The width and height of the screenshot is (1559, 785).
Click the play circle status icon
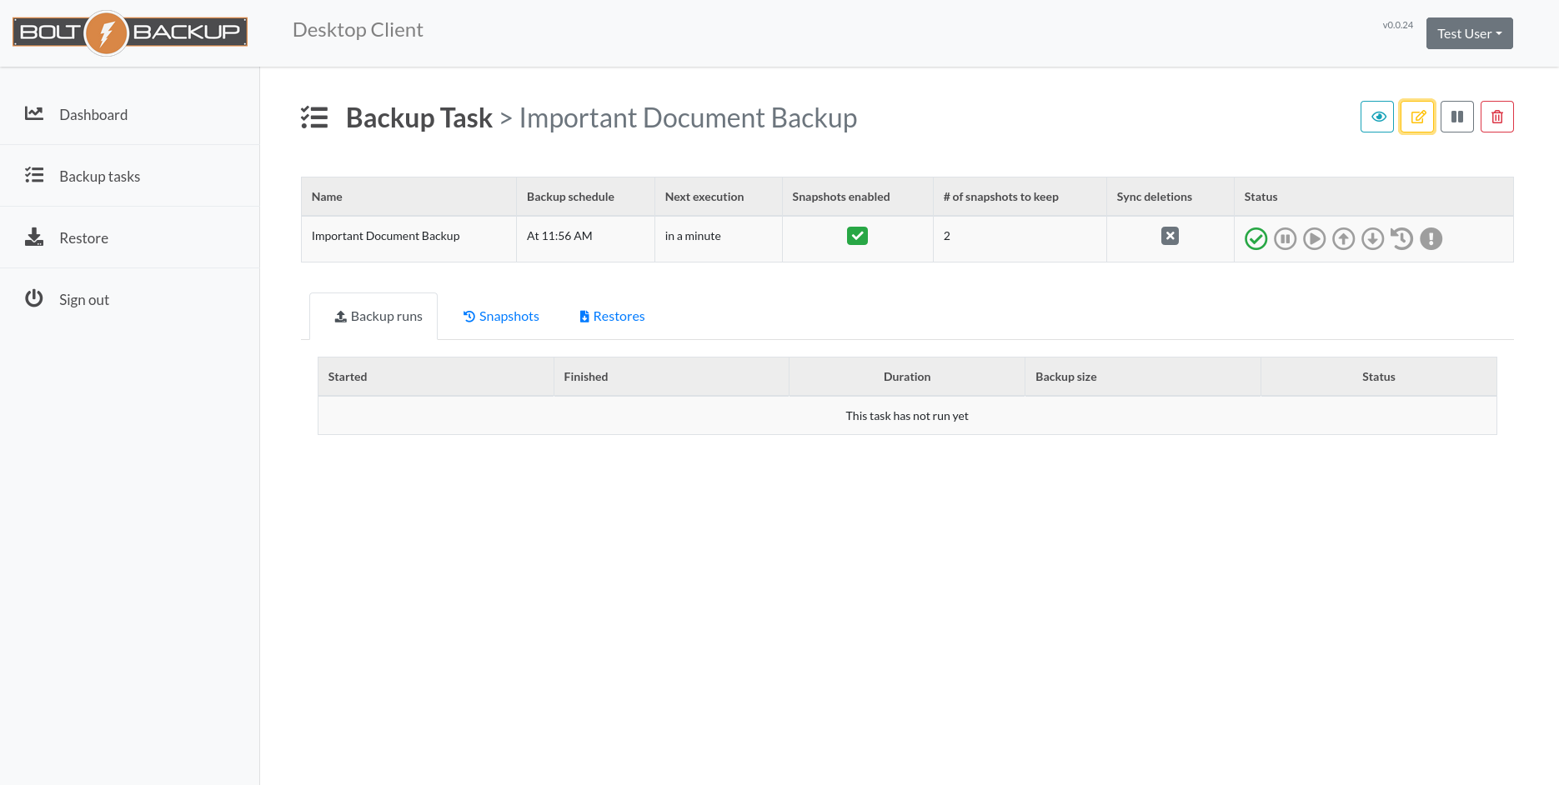click(1314, 239)
